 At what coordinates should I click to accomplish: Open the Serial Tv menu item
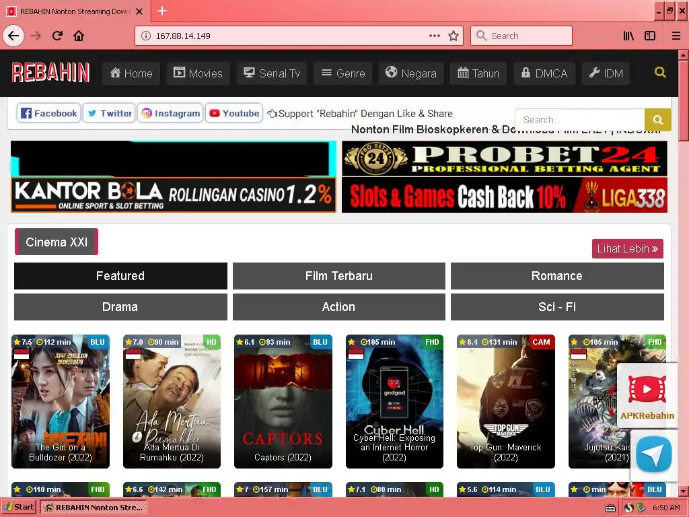pos(272,73)
